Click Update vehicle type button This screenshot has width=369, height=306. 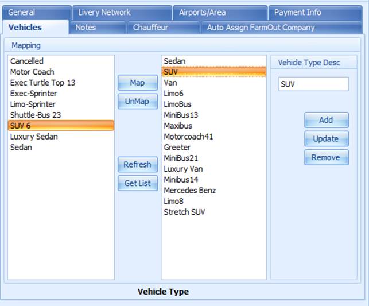(x=327, y=138)
